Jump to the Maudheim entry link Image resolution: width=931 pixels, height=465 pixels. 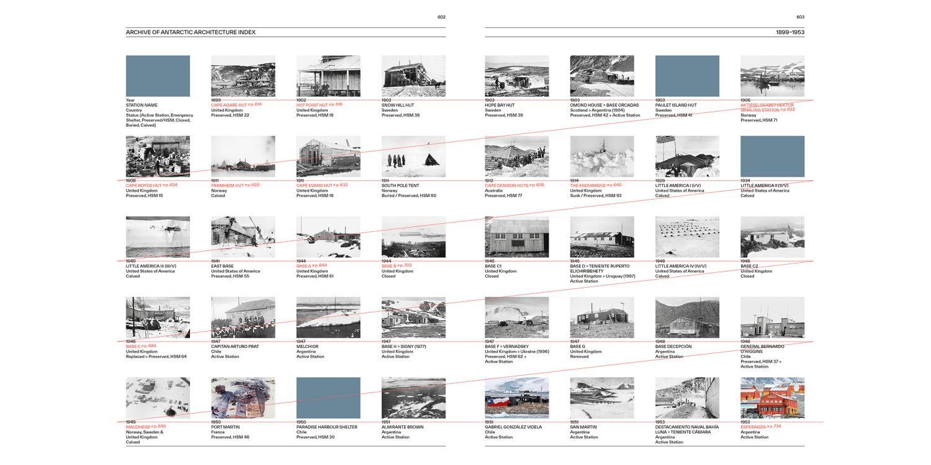tap(145, 427)
